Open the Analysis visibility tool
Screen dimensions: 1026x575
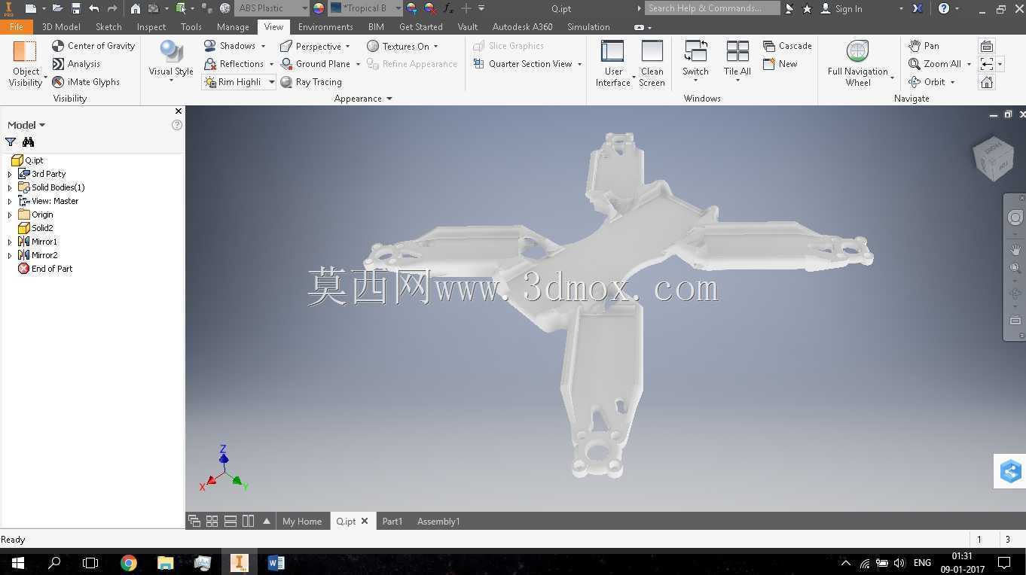click(x=75, y=64)
